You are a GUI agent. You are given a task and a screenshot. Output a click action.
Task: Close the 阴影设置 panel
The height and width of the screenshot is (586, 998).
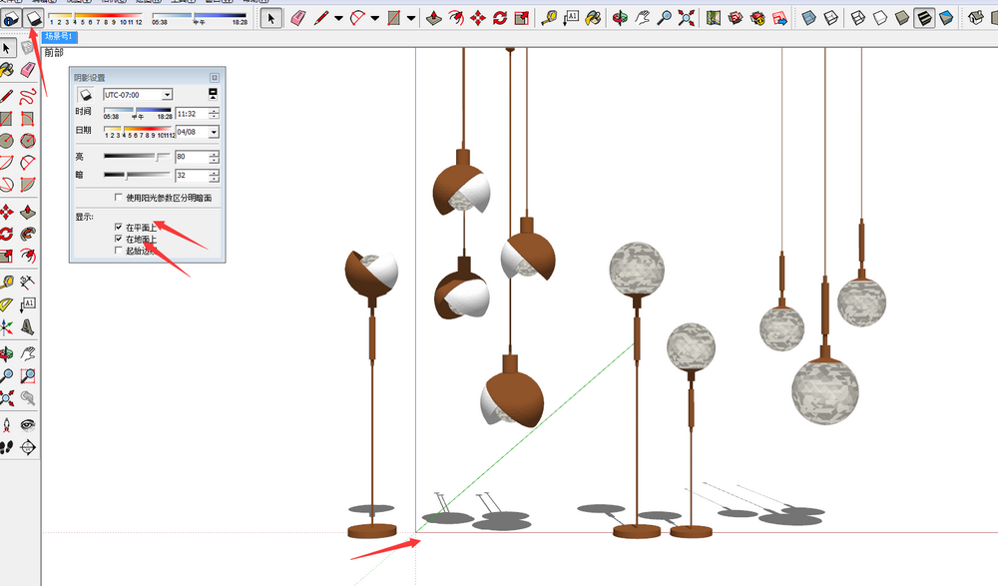coord(215,78)
